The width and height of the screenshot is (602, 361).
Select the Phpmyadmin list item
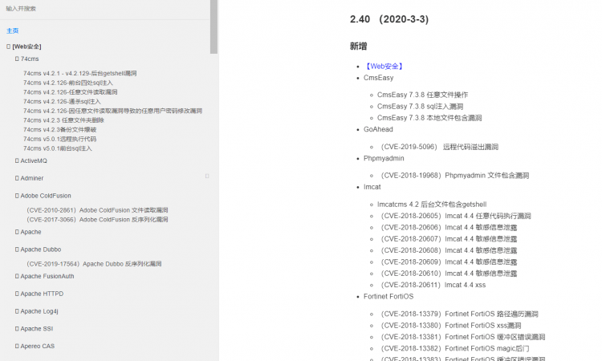[384, 159]
